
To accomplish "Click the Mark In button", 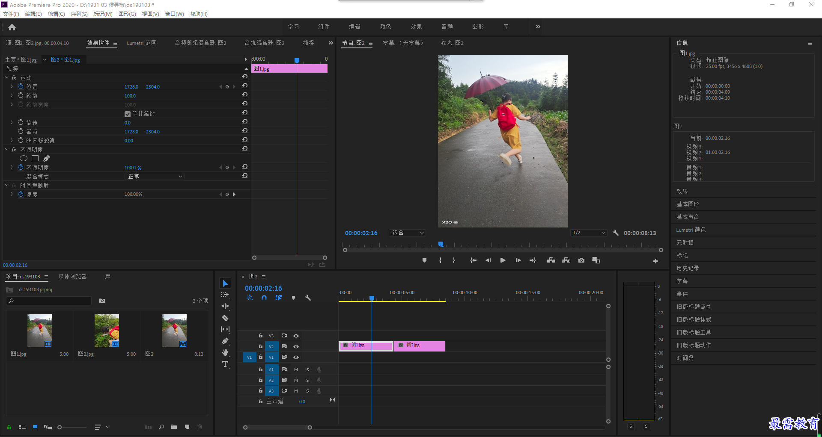I will tap(440, 260).
